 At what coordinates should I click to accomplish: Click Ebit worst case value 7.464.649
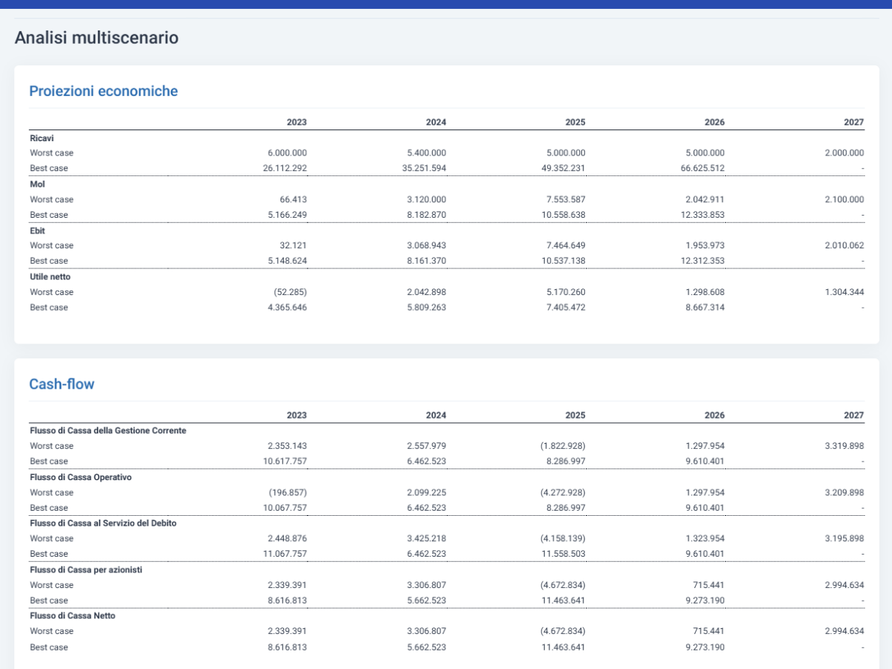(566, 245)
